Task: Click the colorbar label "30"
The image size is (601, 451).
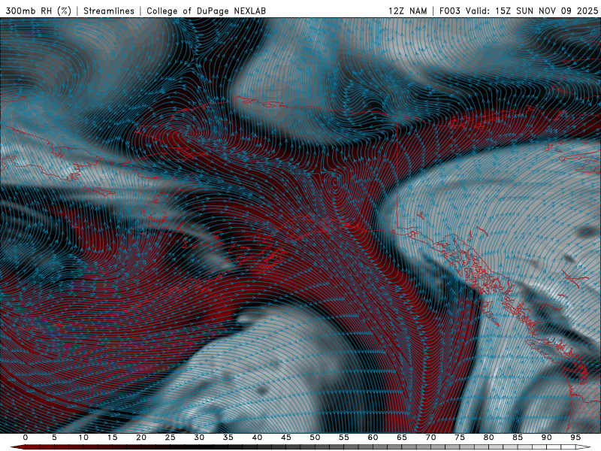Action: (199, 437)
